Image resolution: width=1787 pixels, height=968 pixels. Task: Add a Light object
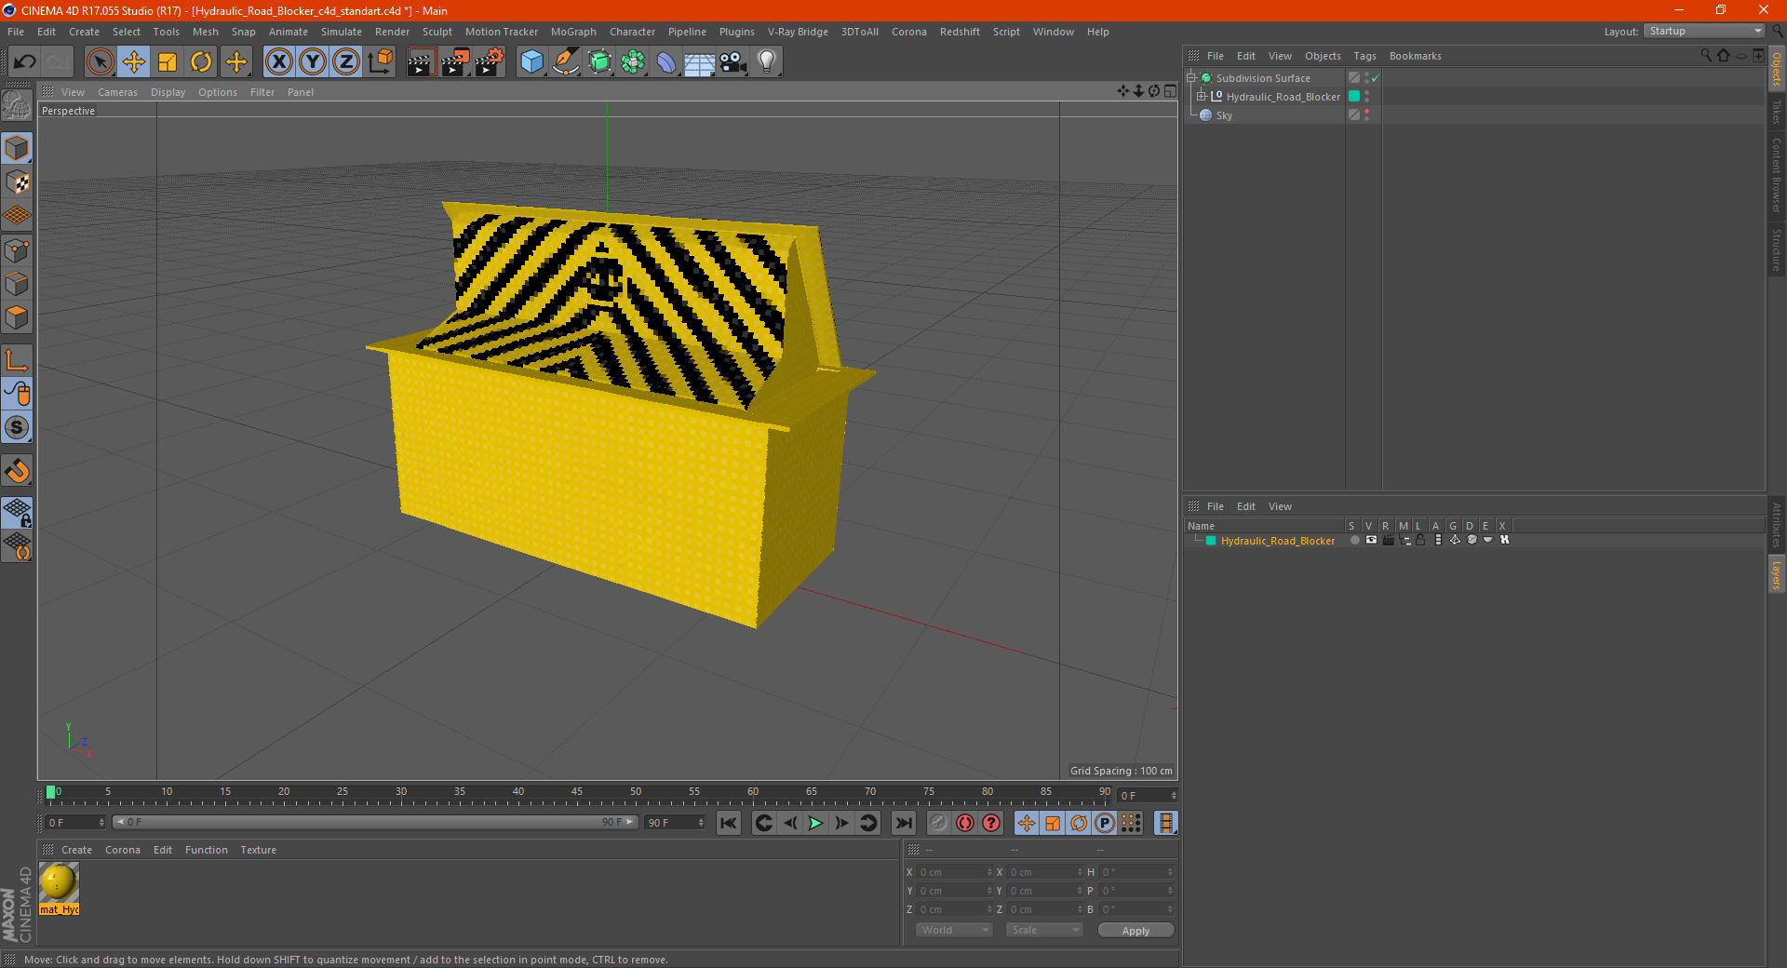[x=767, y=62]
